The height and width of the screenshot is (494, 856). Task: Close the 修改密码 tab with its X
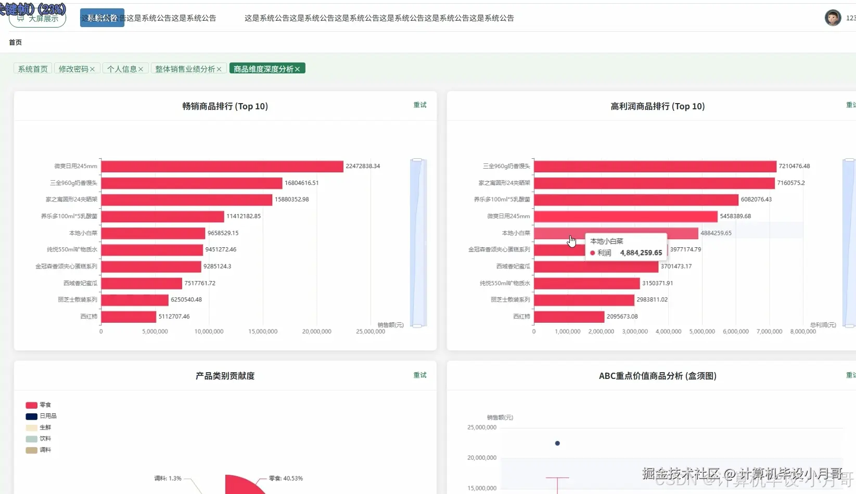(92, 69)
